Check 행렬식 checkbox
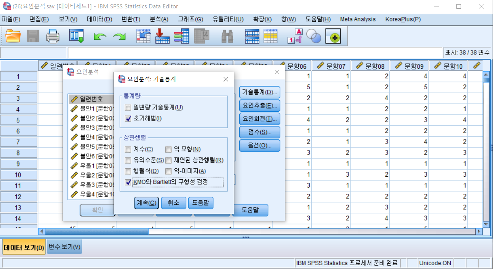Image resolution: width=493 pixels, height=269 pixels. tap(128, 171)
